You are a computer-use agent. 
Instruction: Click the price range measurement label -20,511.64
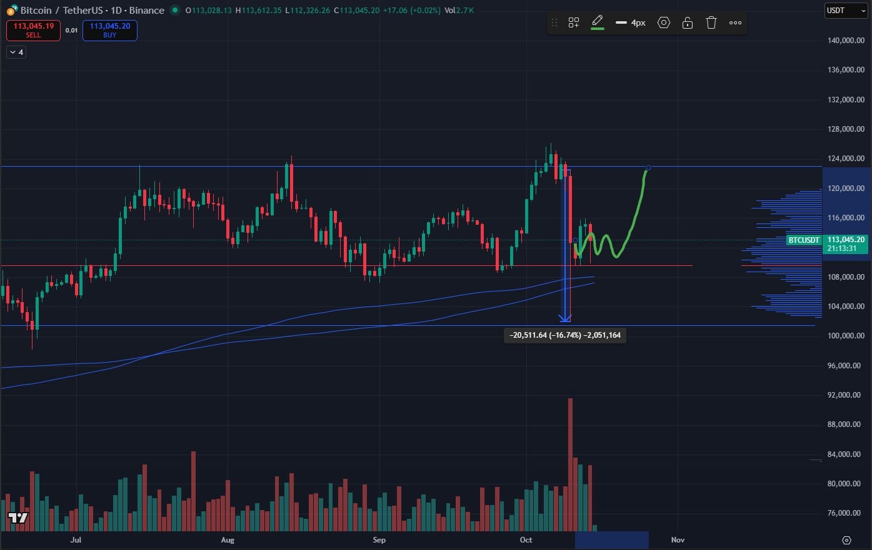(565, 335)
